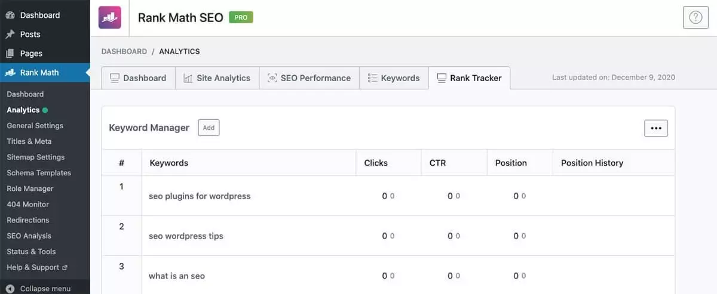
Task: Click the Rank Math sidebar menu icon
Action: click(10, 73)
